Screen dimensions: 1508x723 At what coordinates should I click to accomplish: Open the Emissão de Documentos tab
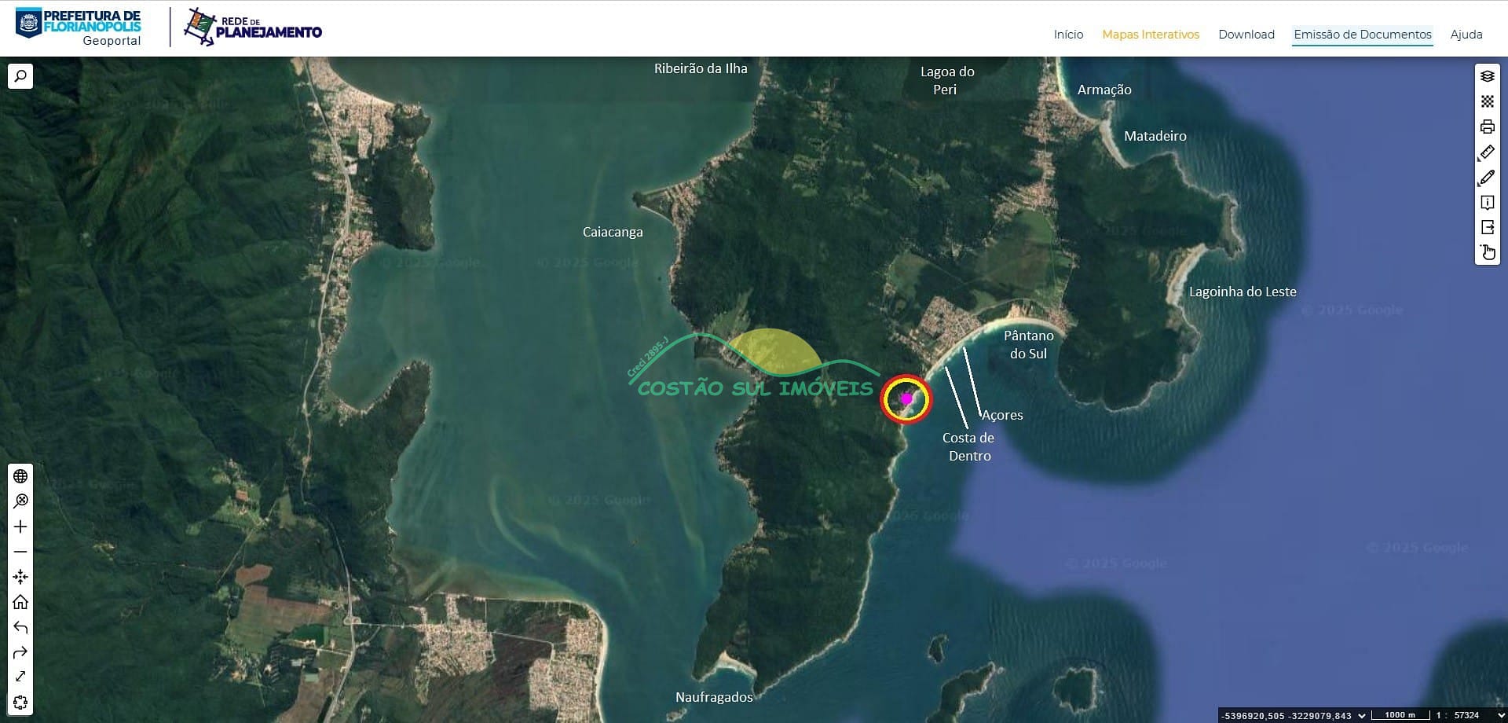click(1362, 35)
